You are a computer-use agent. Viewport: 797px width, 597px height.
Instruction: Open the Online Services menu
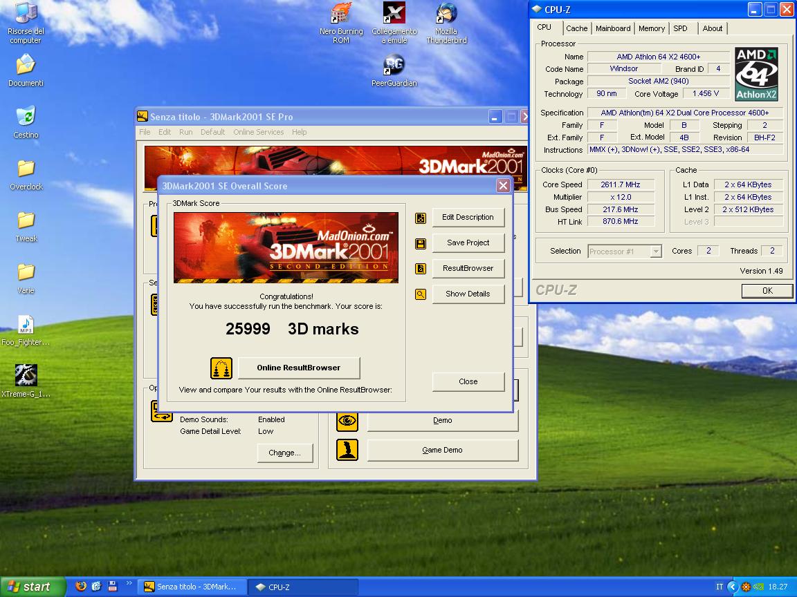tap(258, 132)
